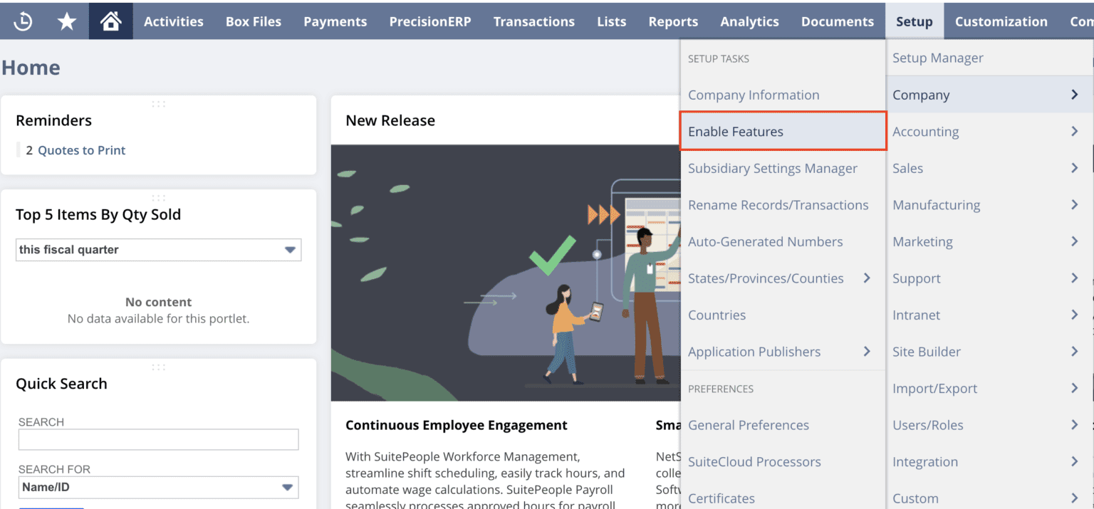Expand the Accounting submenu

[1075, 131]
